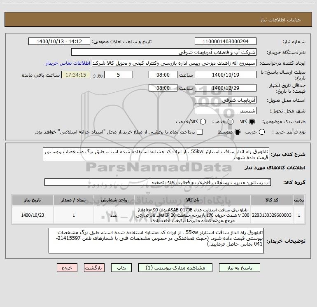317x307 pixels.
Task: Select the خدمت radio button
Action: coord(231,122)
